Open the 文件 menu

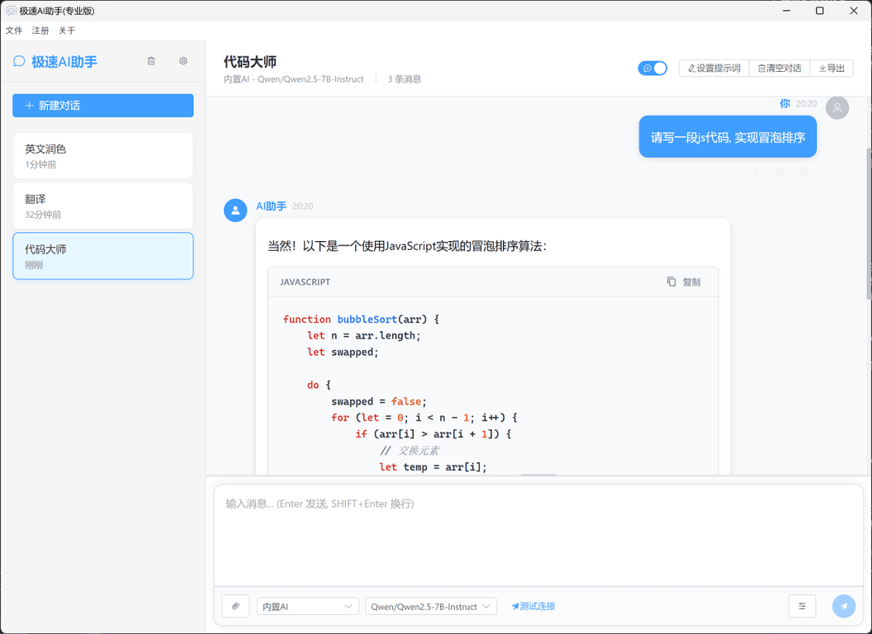14,30
